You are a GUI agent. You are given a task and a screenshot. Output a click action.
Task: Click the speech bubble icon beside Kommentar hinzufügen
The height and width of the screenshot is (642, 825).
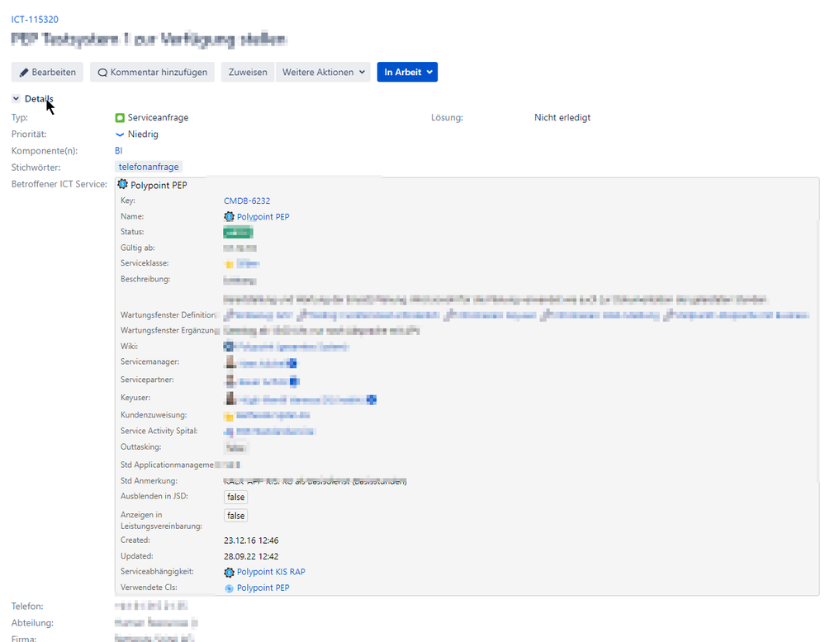(x=102, y=73)
